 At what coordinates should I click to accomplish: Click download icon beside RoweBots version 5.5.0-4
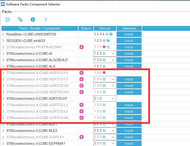click(x=107, y=34)
